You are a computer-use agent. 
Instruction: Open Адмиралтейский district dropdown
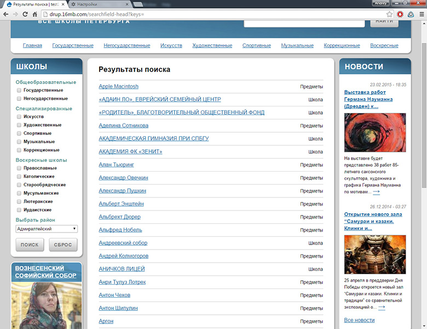pos(47,229)
